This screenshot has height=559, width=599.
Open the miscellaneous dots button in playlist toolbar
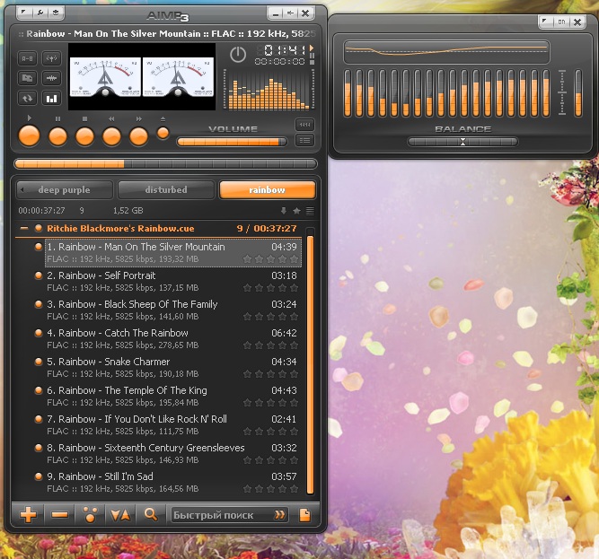tap(90, 515)
